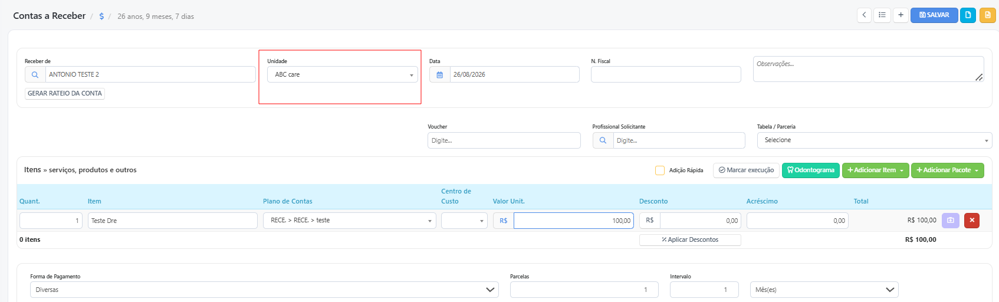Click the Marcar execução button

[746, 170]
